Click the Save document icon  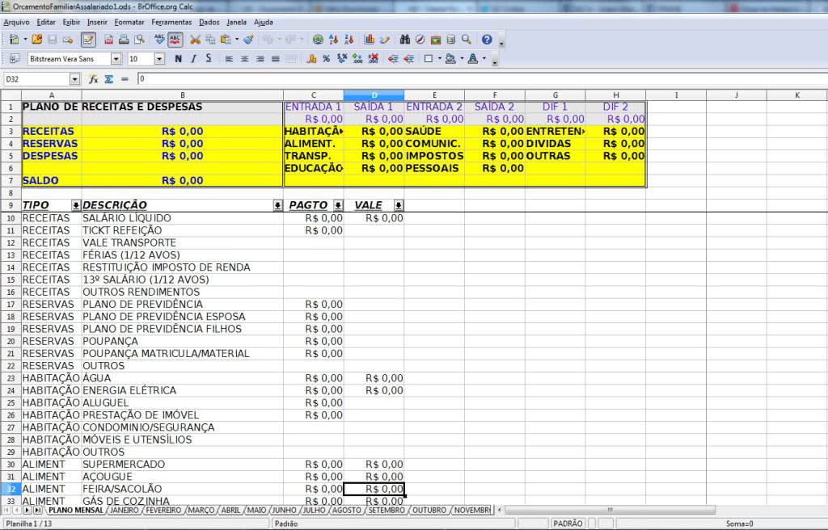pos(53,39)
